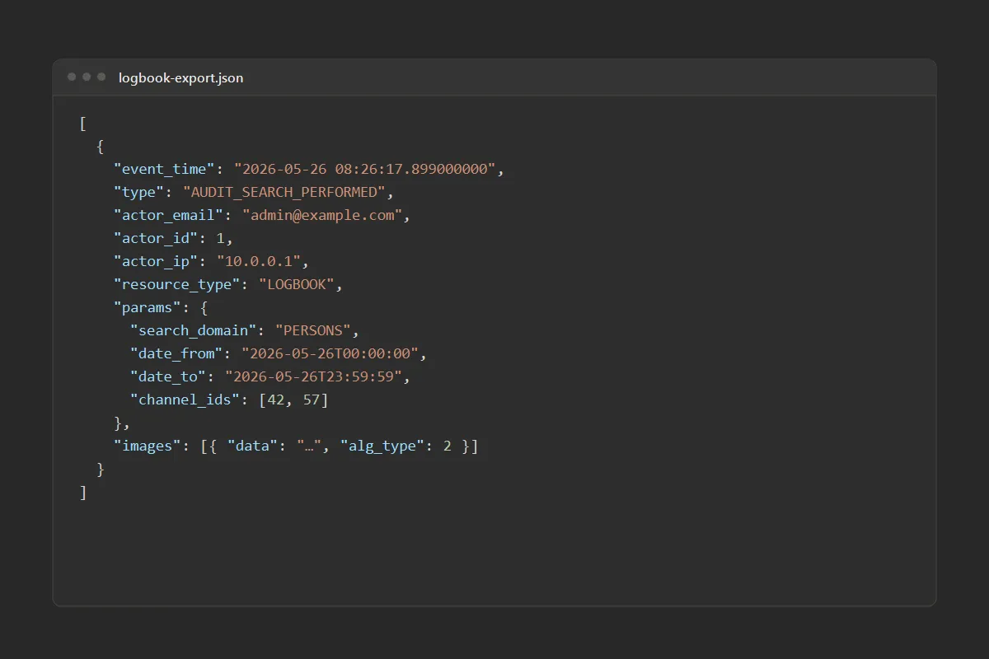Screen dimensions: 989x659
Task: Select the "LOGBOOK" value
Action: pyautogui.click(x=297, y=284)
